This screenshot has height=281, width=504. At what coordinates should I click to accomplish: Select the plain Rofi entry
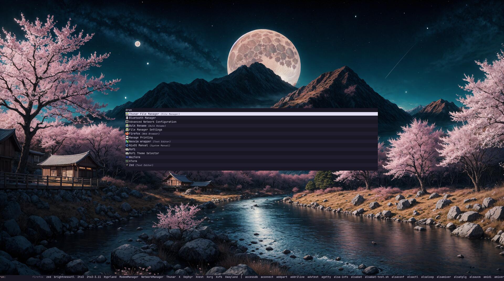(x=251, y=149)
